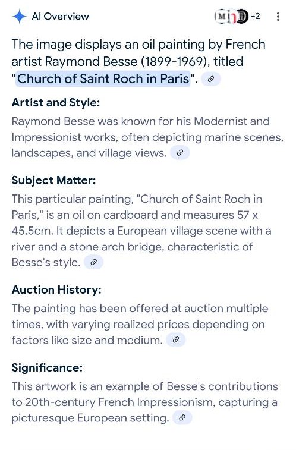Click the Significance heading
Image resolution: width=296 pixels, height=450 pixels.
(47, 367)
